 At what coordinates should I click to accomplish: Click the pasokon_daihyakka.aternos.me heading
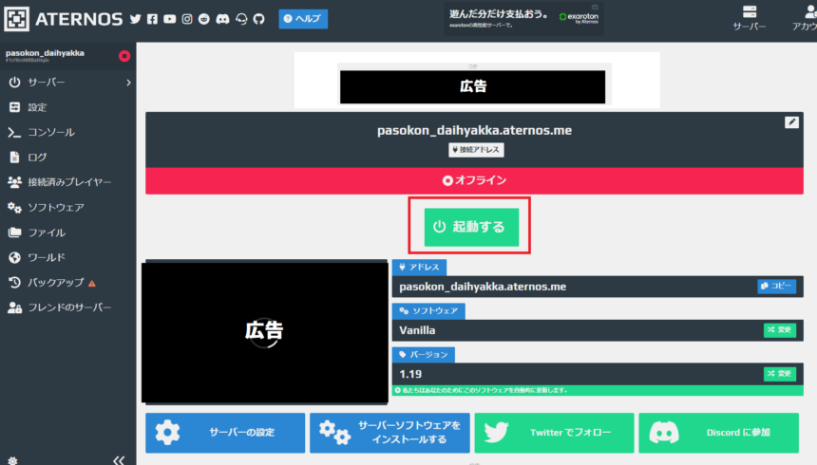coord(474,130)
